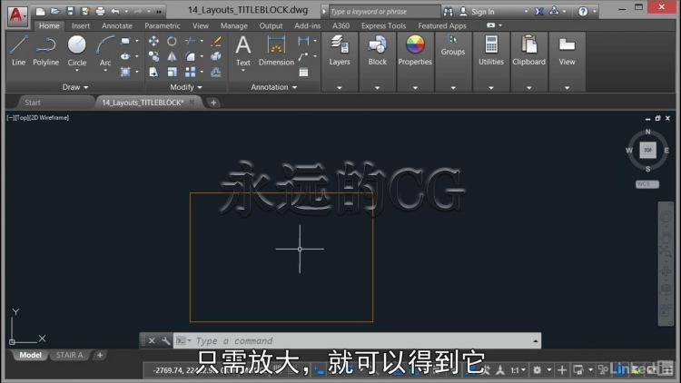Click the Erase tool icon

tap(216, 41)
